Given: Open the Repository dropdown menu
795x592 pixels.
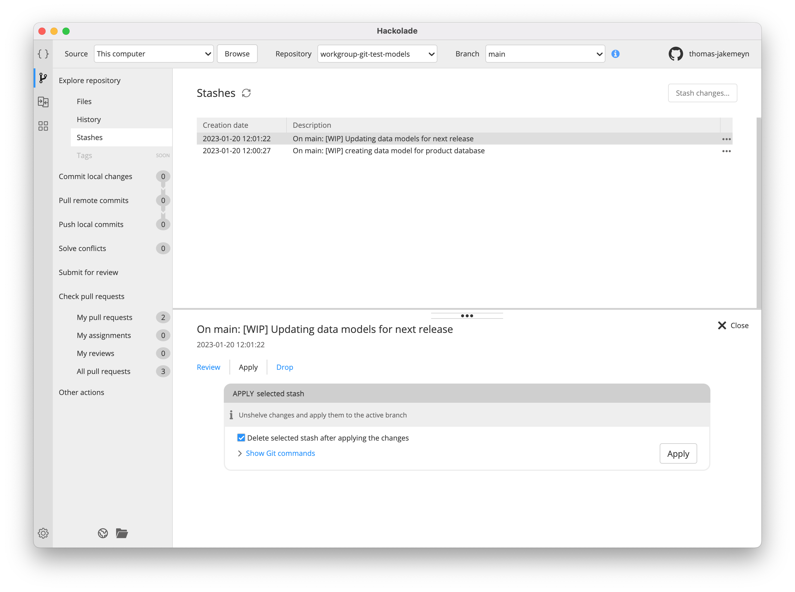Looking at the screenshot, I should (376, 53).
